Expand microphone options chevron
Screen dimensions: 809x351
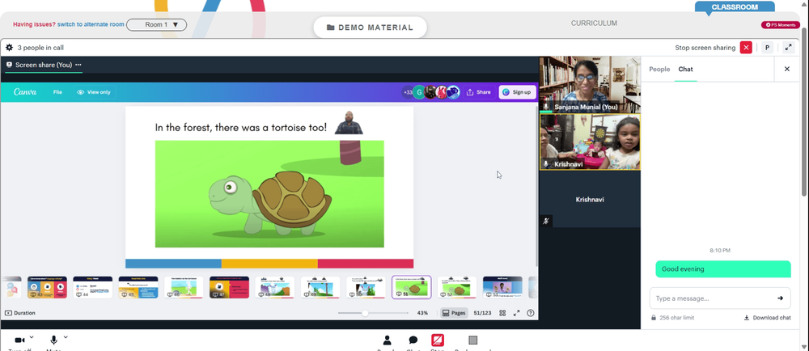[x=66, y=337]
